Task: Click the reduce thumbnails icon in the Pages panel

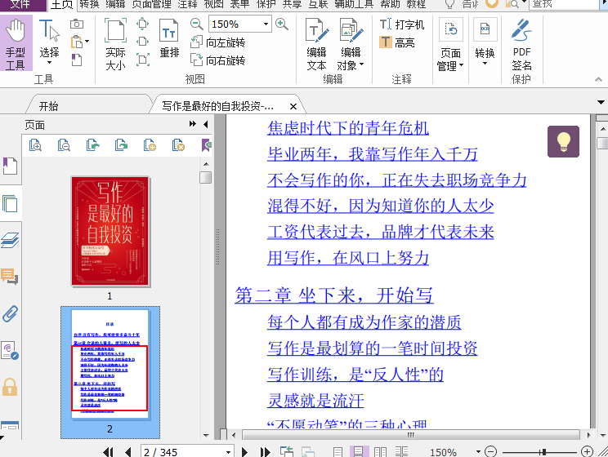Action: (64, 145)
